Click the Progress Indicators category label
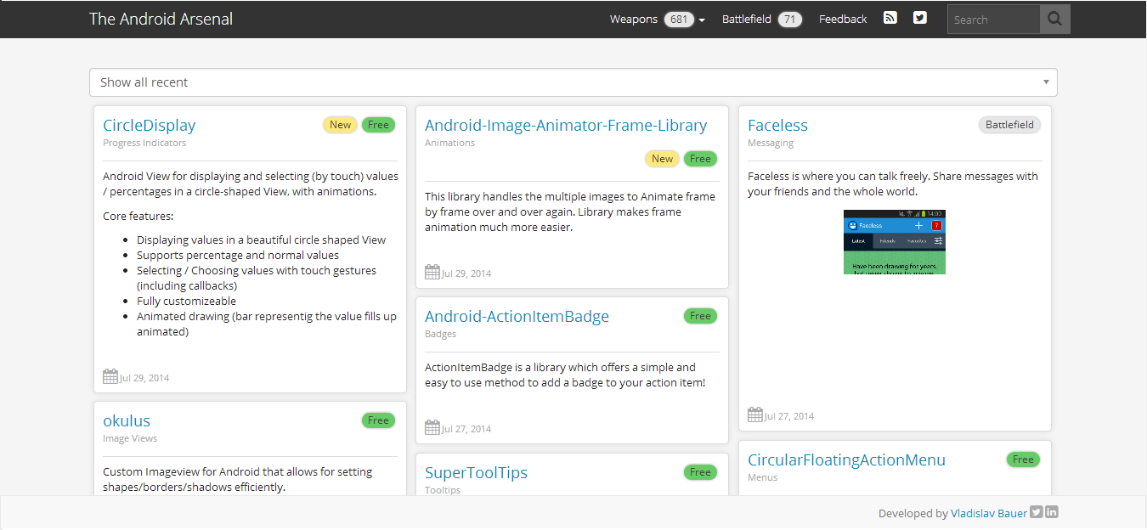Viewport: 1147px width, 530px height. 144,143
